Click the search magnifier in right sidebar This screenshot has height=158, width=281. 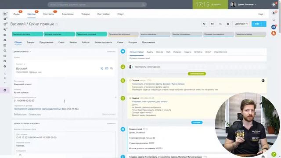274,20
